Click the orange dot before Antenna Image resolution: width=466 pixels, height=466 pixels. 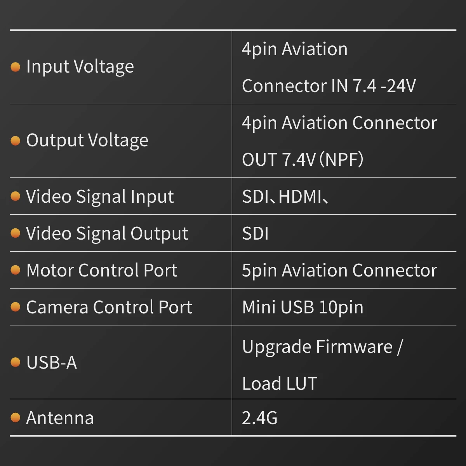point(16,417)
